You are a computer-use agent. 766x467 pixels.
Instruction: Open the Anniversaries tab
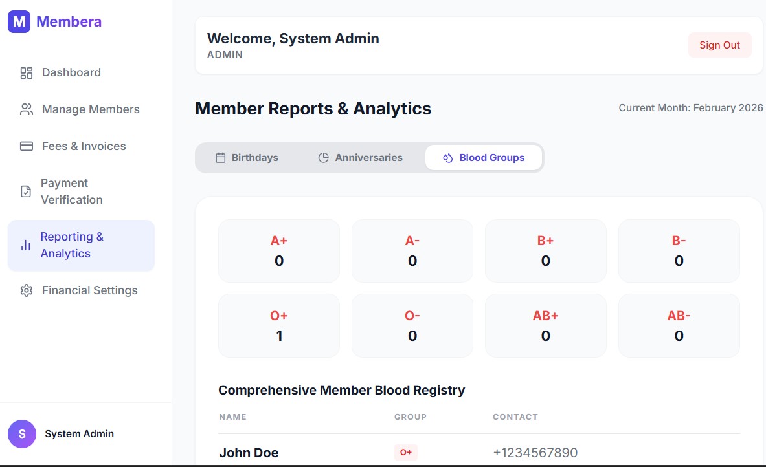360,158
